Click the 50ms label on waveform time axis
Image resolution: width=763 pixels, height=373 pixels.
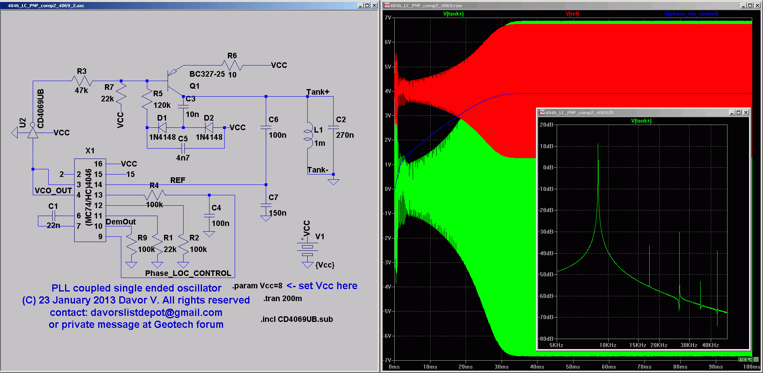click(573, 367)
